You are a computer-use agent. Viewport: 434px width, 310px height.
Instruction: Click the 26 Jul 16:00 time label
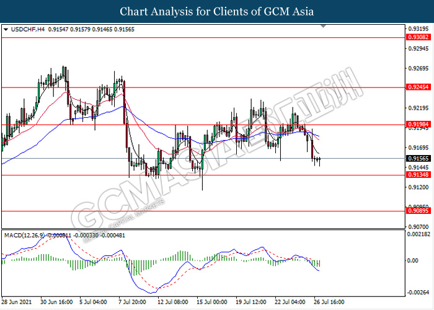point(329,302)
